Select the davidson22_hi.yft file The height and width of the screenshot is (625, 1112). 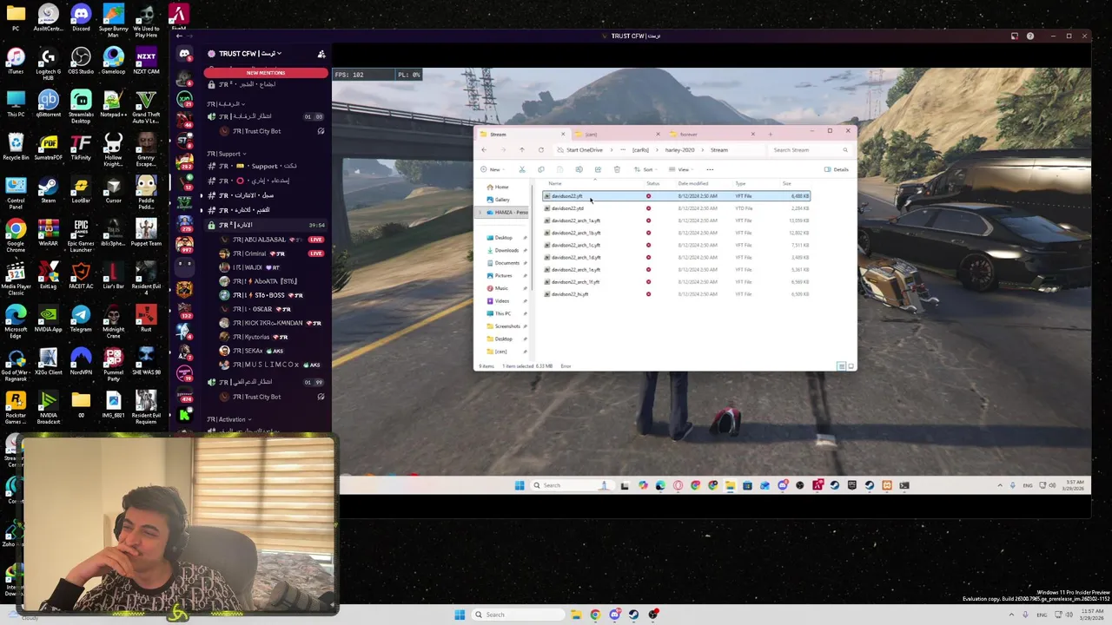pos(676,294)
